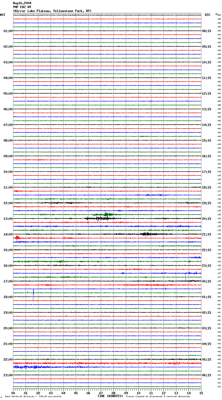Screen dimensions: 222x400
Task: Select the '05:00' MST hour label
Action: (8, 94)
